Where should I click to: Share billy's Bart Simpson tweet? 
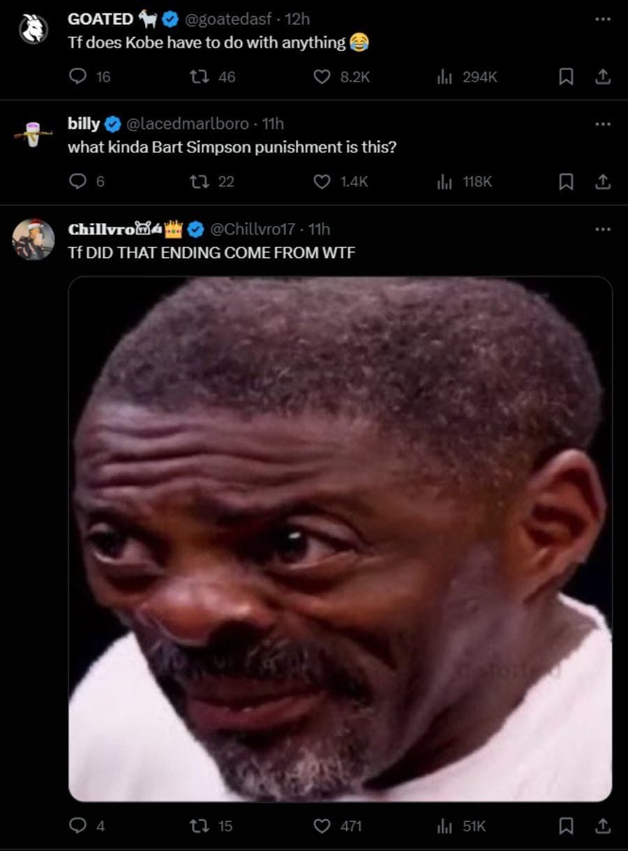603,181
